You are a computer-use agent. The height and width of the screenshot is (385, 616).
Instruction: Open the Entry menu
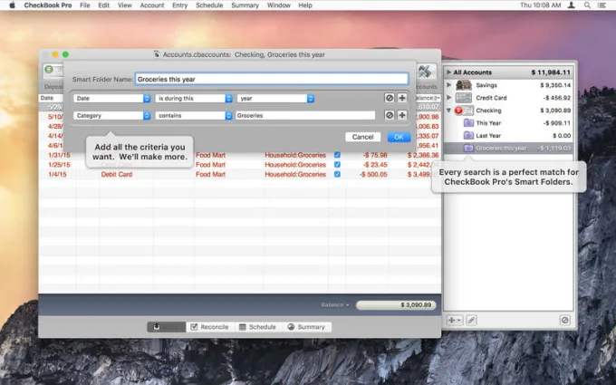click(x=180, y=5)
